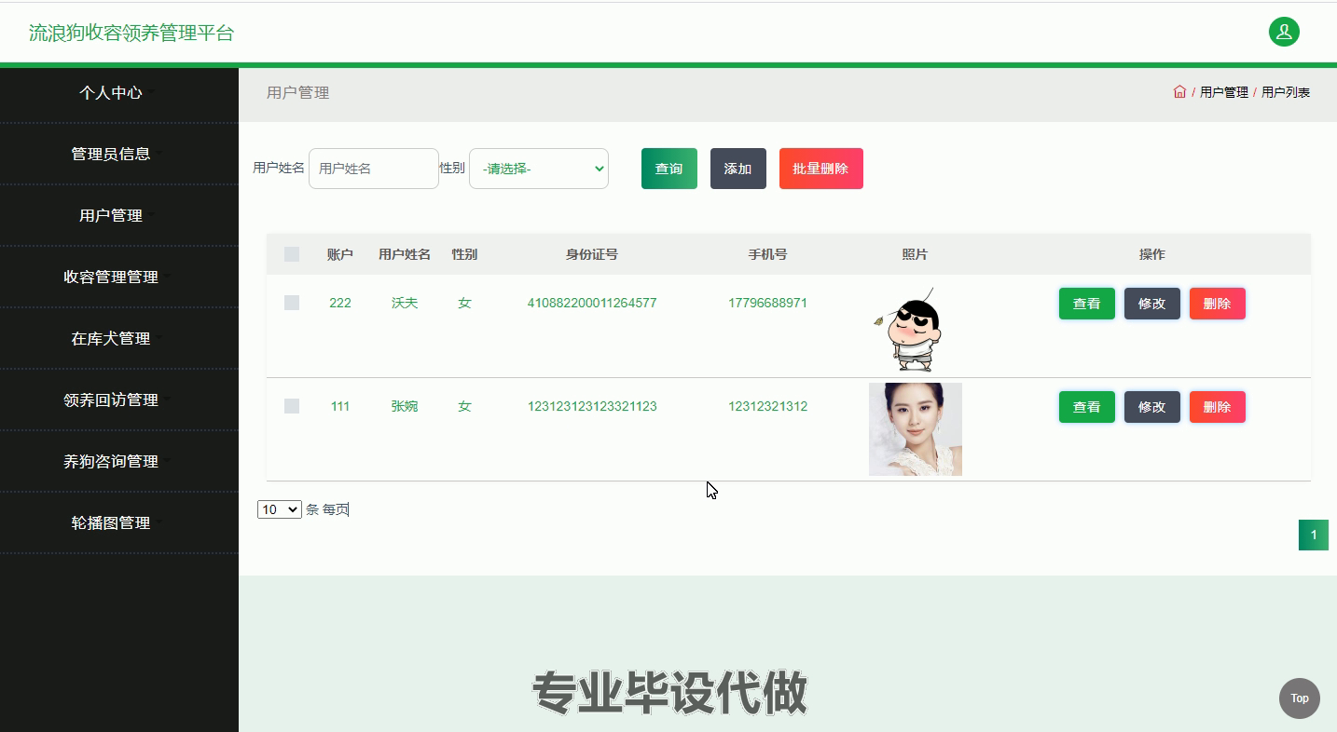Click ID number 123123123123321123

point(592,406)
